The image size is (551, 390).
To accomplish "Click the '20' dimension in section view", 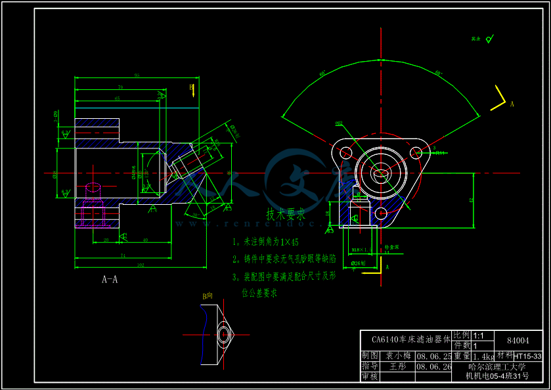I will coord(106,240).
